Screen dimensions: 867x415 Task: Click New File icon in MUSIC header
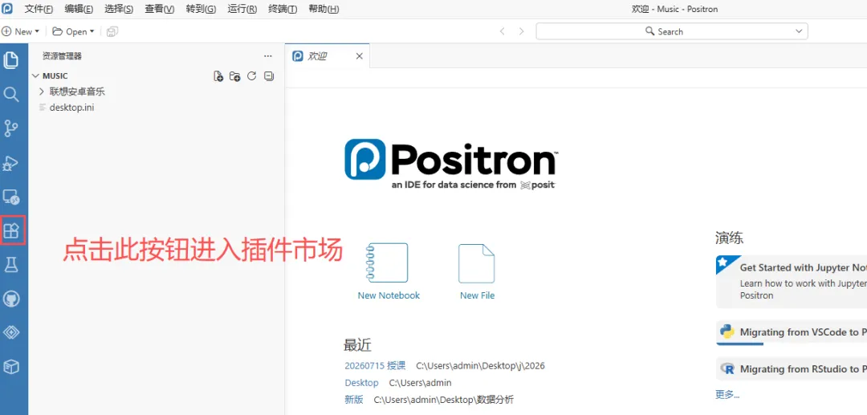coord(218,76)
